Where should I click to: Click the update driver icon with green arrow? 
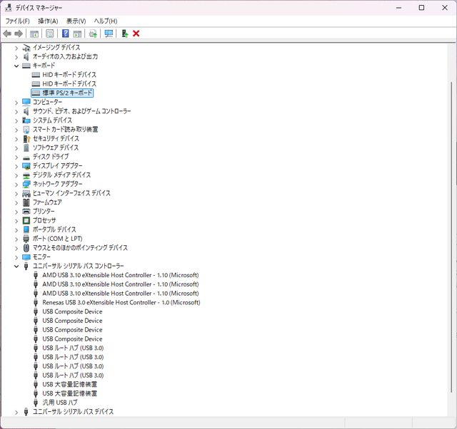tap(125, 33)
